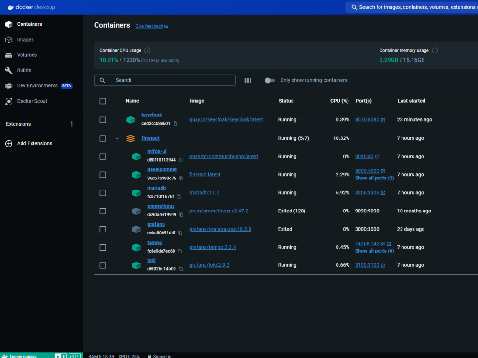Check the loki container checkbox

pos(103,265)
